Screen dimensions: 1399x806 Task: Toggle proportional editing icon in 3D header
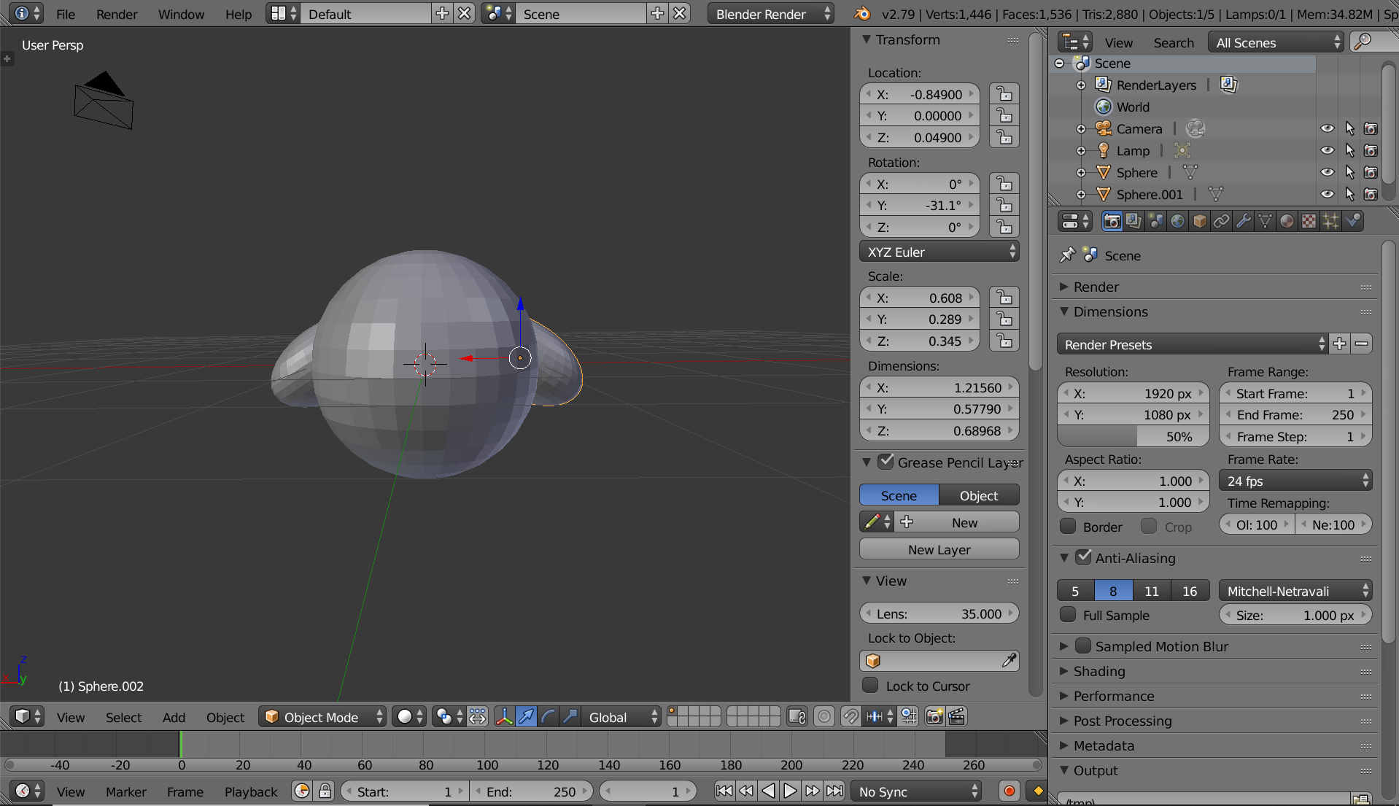(824, 717)
